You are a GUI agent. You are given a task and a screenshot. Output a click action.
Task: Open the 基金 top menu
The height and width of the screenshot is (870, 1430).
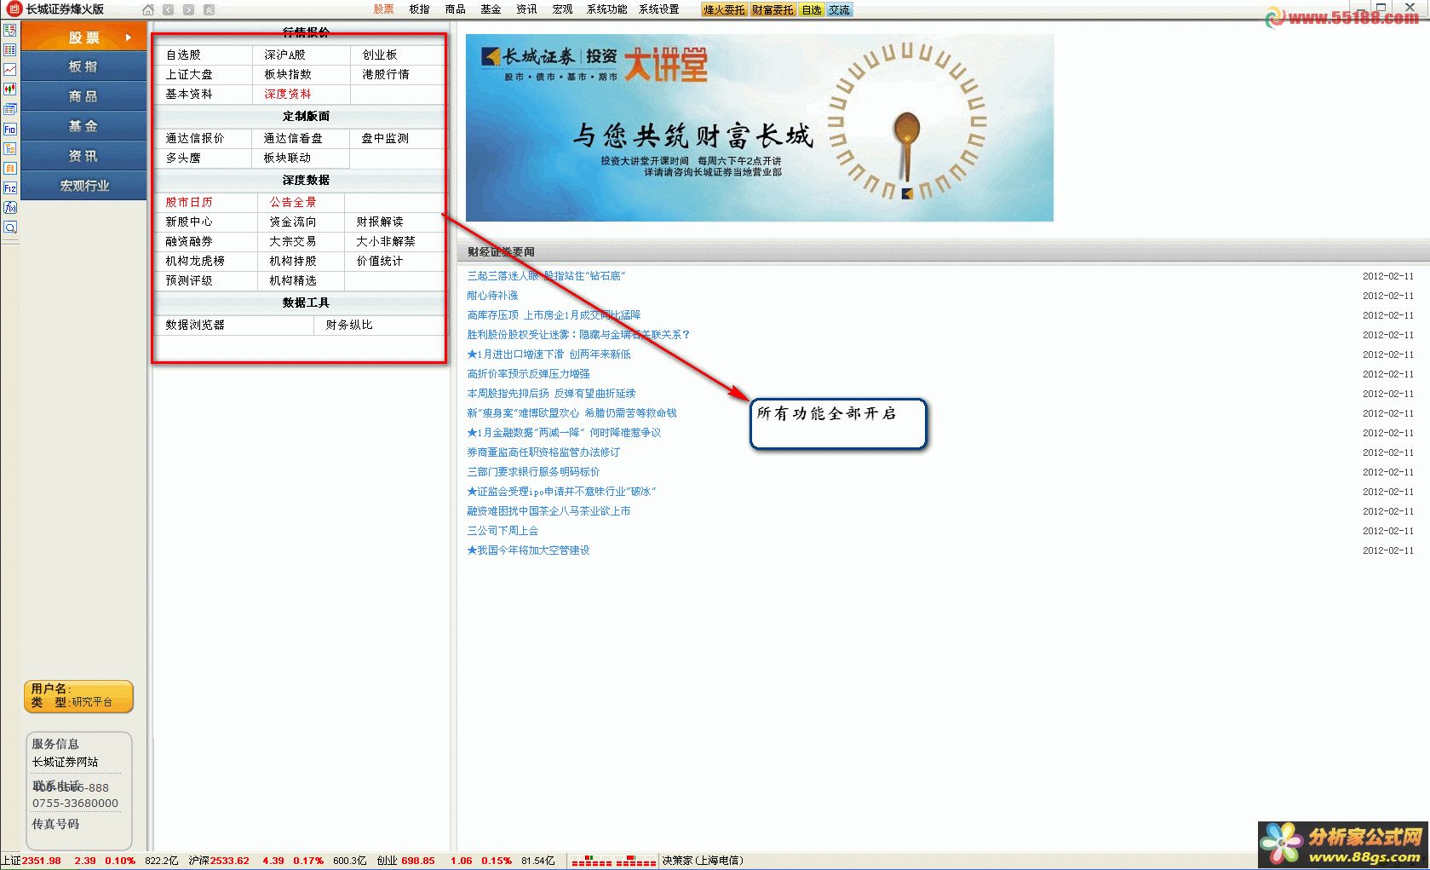pos(491,9)
